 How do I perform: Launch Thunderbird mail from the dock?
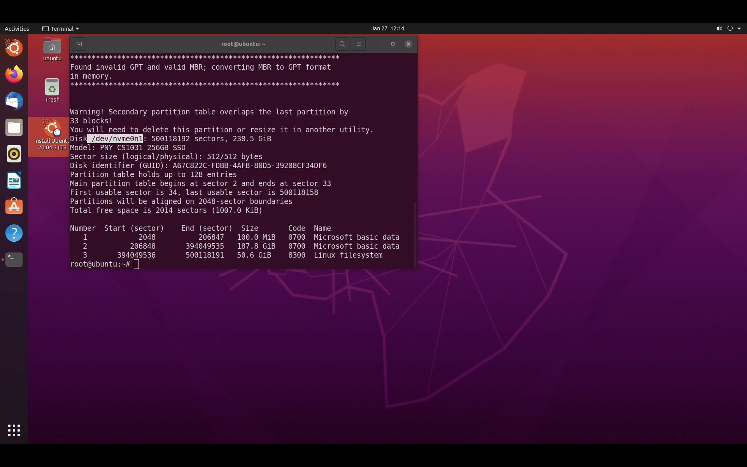[14, 101]
